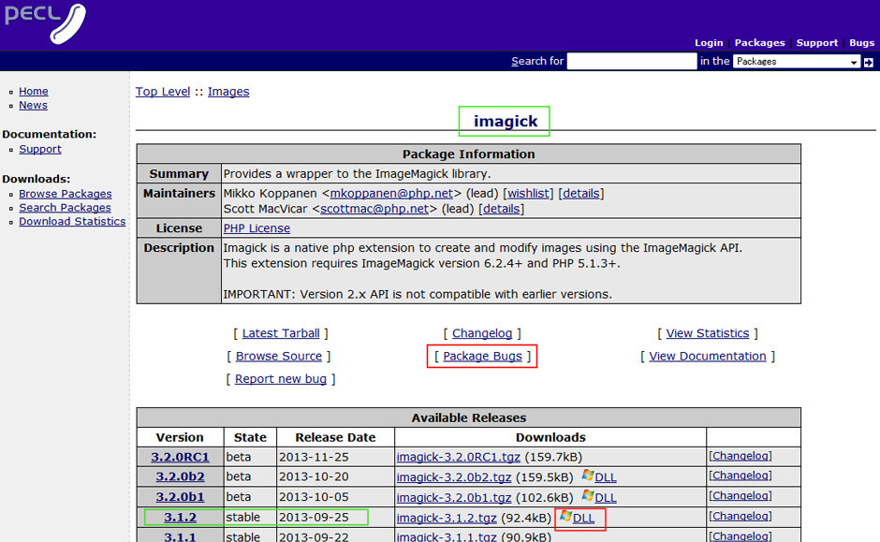
Task: Open the Packages search scope dropdown
Action: [x=797, y=61]
